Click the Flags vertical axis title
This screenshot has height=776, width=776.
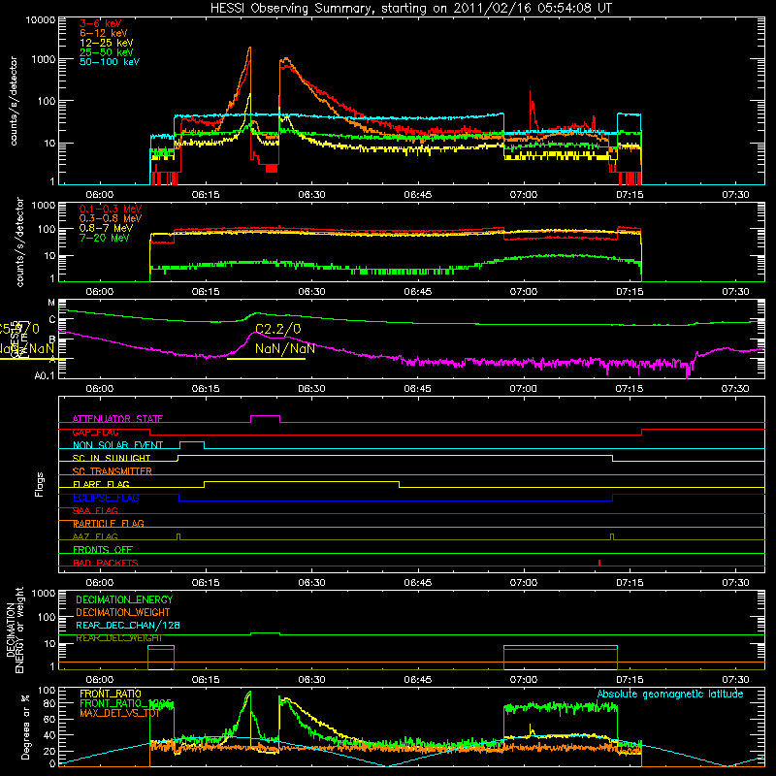tap(39, 484)
